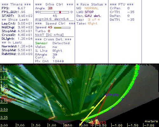
Task: Click the CrossD value 4.4E+01
Action: pos(25,35)
